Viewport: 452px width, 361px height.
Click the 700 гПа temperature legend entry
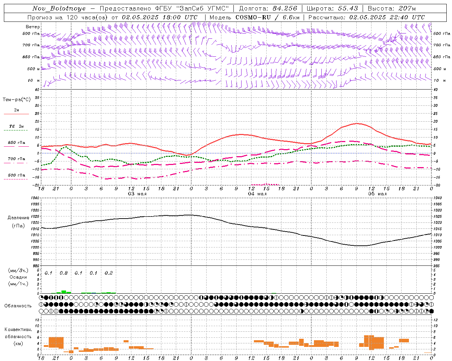pos(16,159)
